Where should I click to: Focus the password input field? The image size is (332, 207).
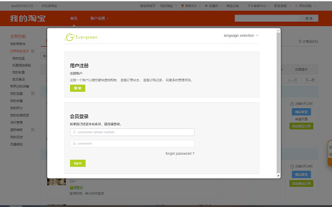click(132, 144)
